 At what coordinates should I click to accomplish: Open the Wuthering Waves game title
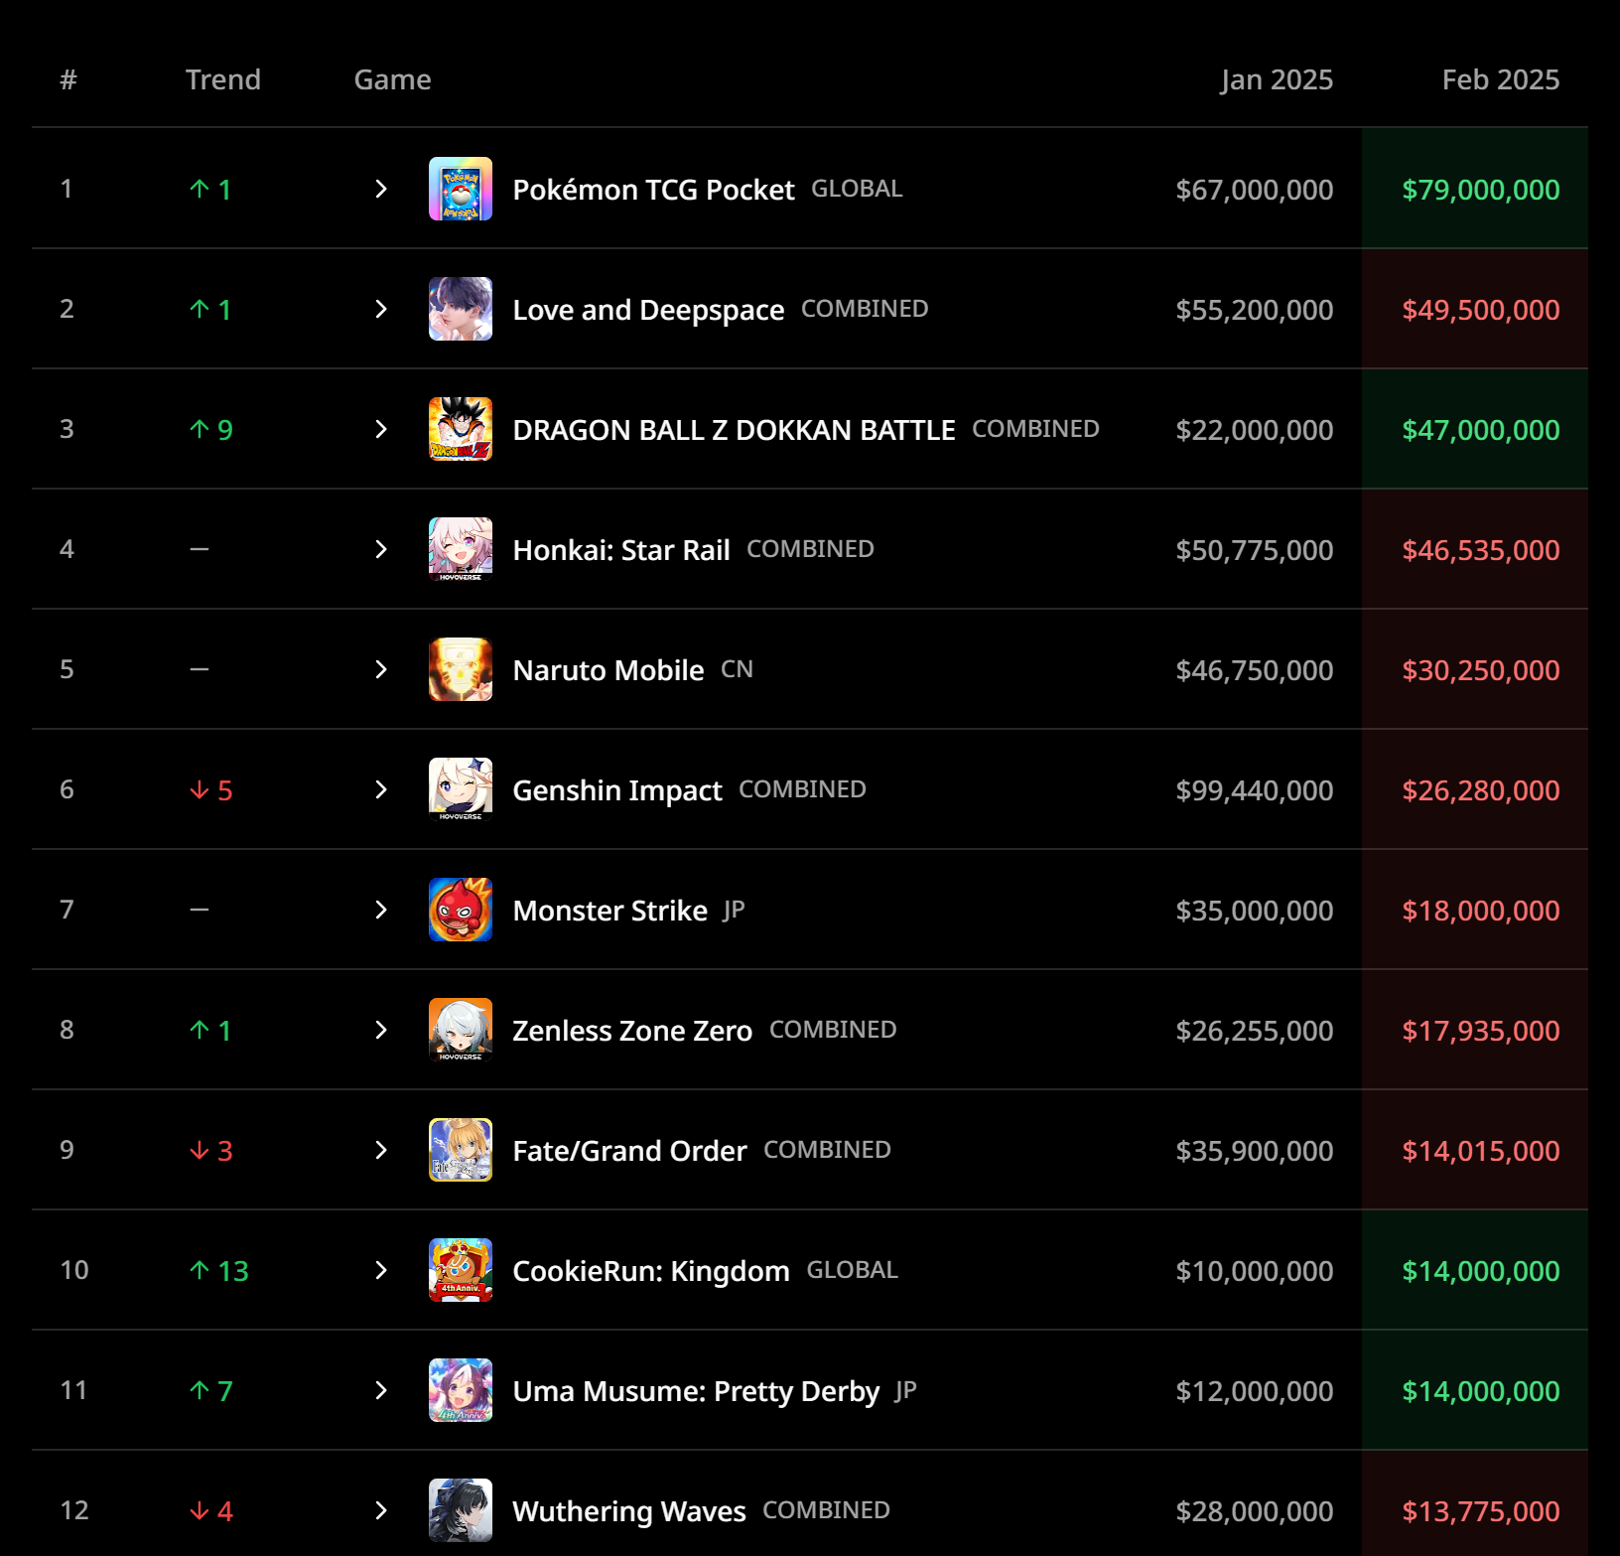(629, 1511)
